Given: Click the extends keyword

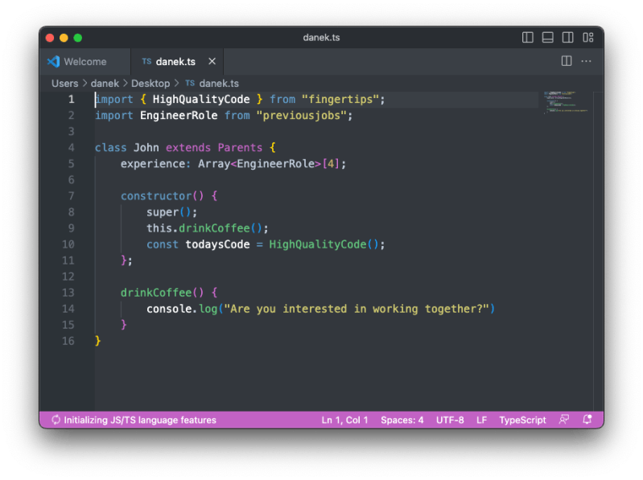Looking at the screenshot, I should pos(188,147).
